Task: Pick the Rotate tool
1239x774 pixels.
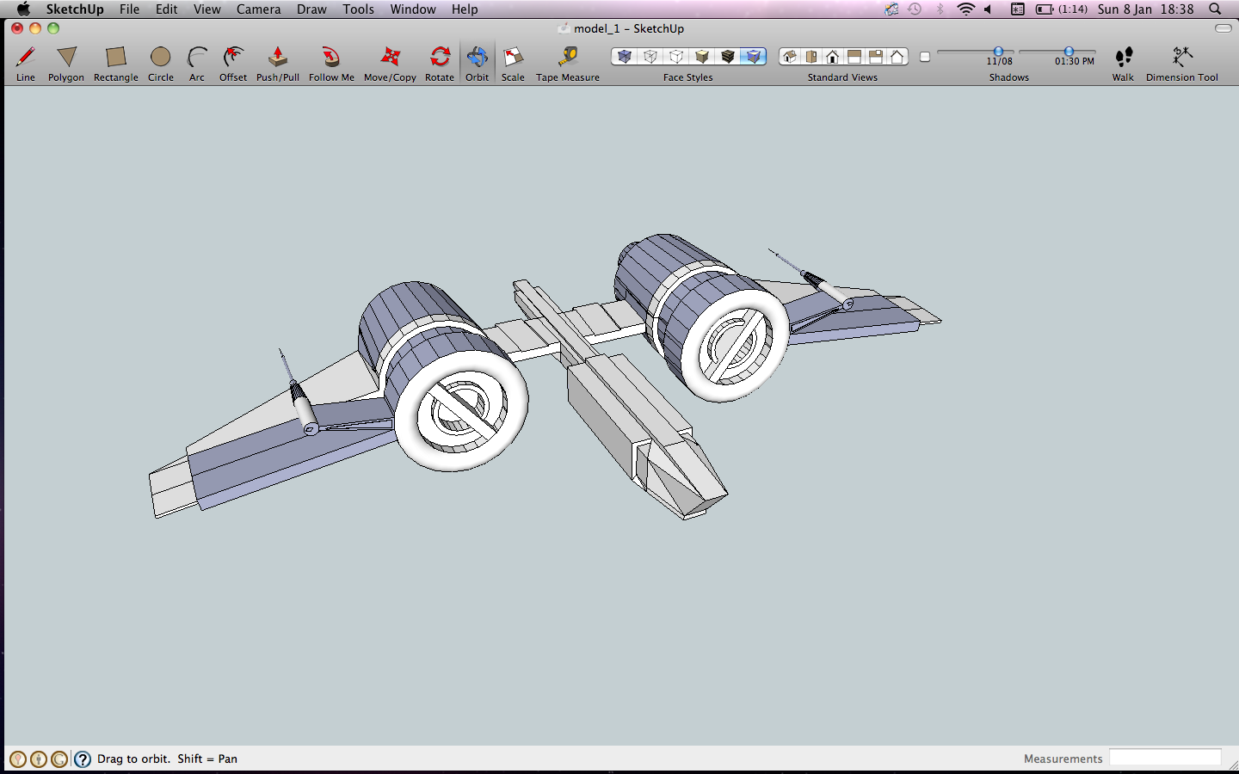Action: click(x=439, y=56)
